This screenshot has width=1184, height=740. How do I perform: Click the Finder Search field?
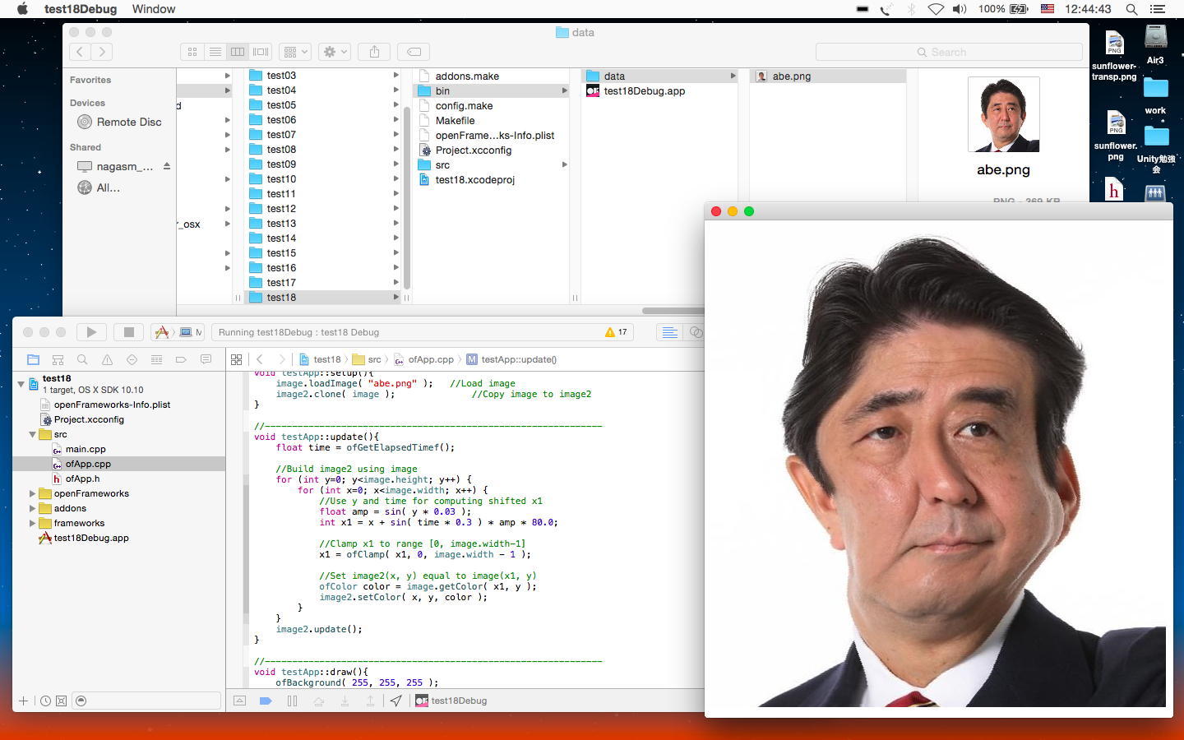(x=949, y=52)
